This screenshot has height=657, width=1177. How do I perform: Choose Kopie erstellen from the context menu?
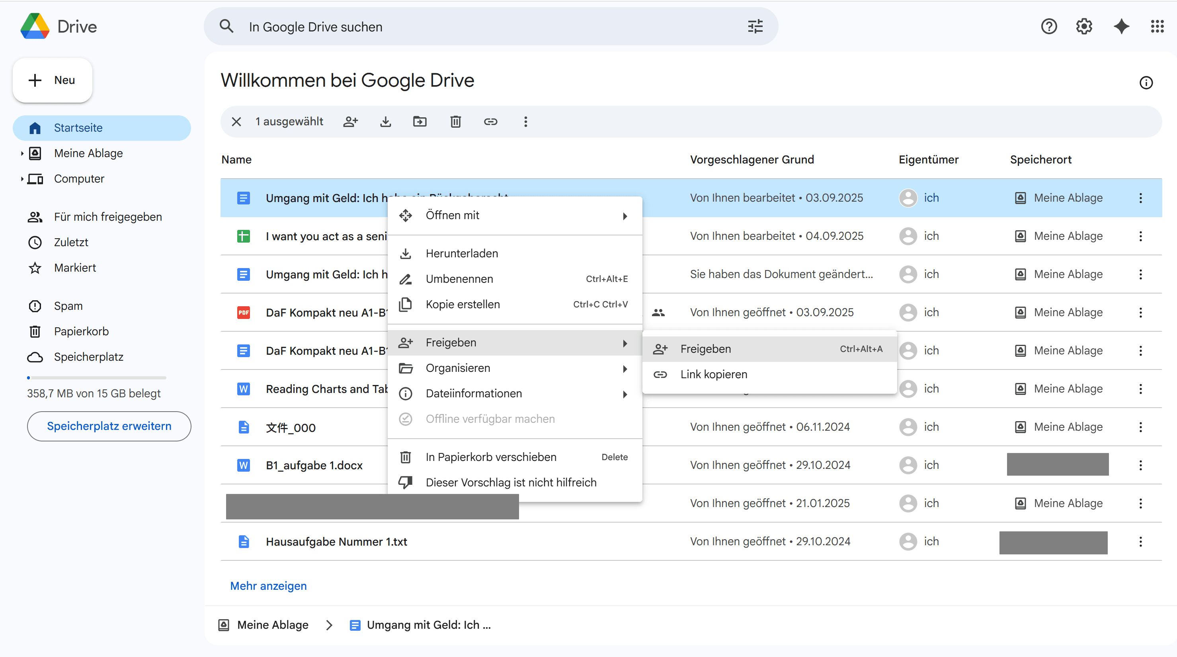(515, 305)
